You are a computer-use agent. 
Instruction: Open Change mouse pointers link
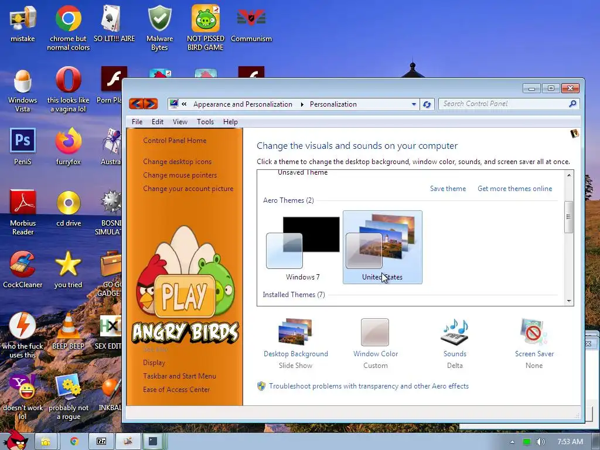tap(180, 175)
